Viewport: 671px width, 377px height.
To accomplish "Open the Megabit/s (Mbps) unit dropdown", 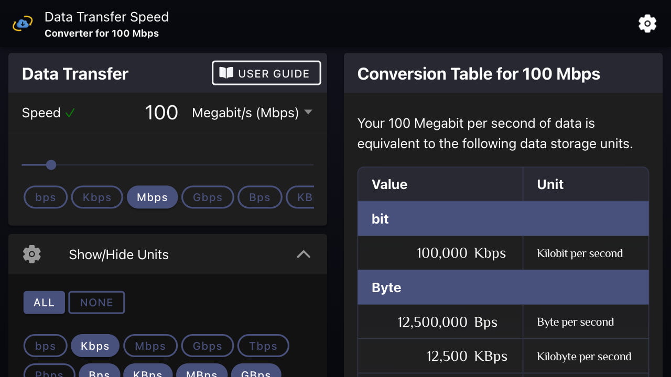I will 245,113.
